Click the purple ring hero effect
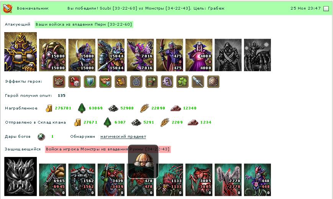 point(167,82)
